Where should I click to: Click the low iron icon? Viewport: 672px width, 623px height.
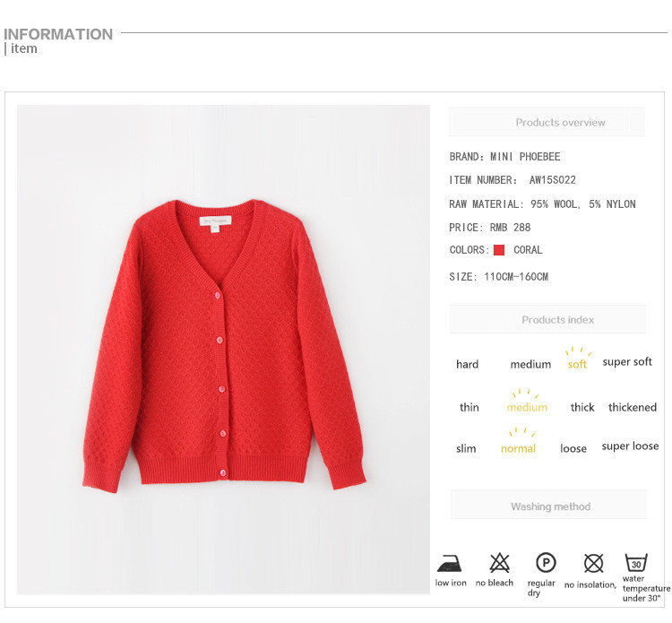(449, 564)
